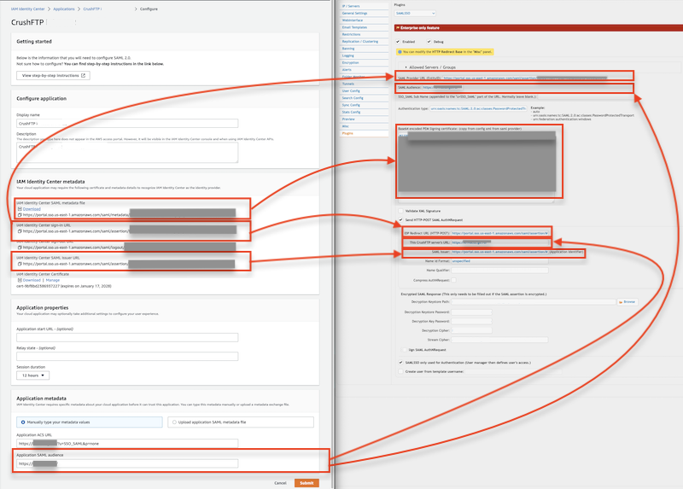The width and height of the screenshot is (683, 489).
Task: Open the SAMLSSO plugin dropdown
Action: coord(415,14)
